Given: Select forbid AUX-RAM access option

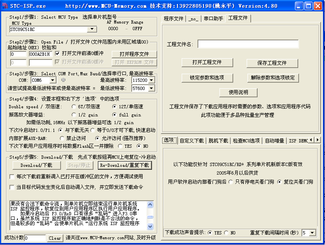Looking at the screenshot, I should coord(62,138).
